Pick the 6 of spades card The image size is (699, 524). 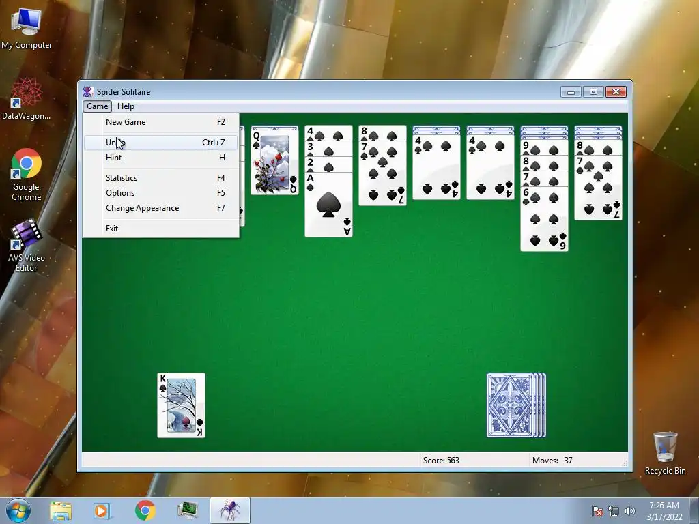tap(544, 219)
